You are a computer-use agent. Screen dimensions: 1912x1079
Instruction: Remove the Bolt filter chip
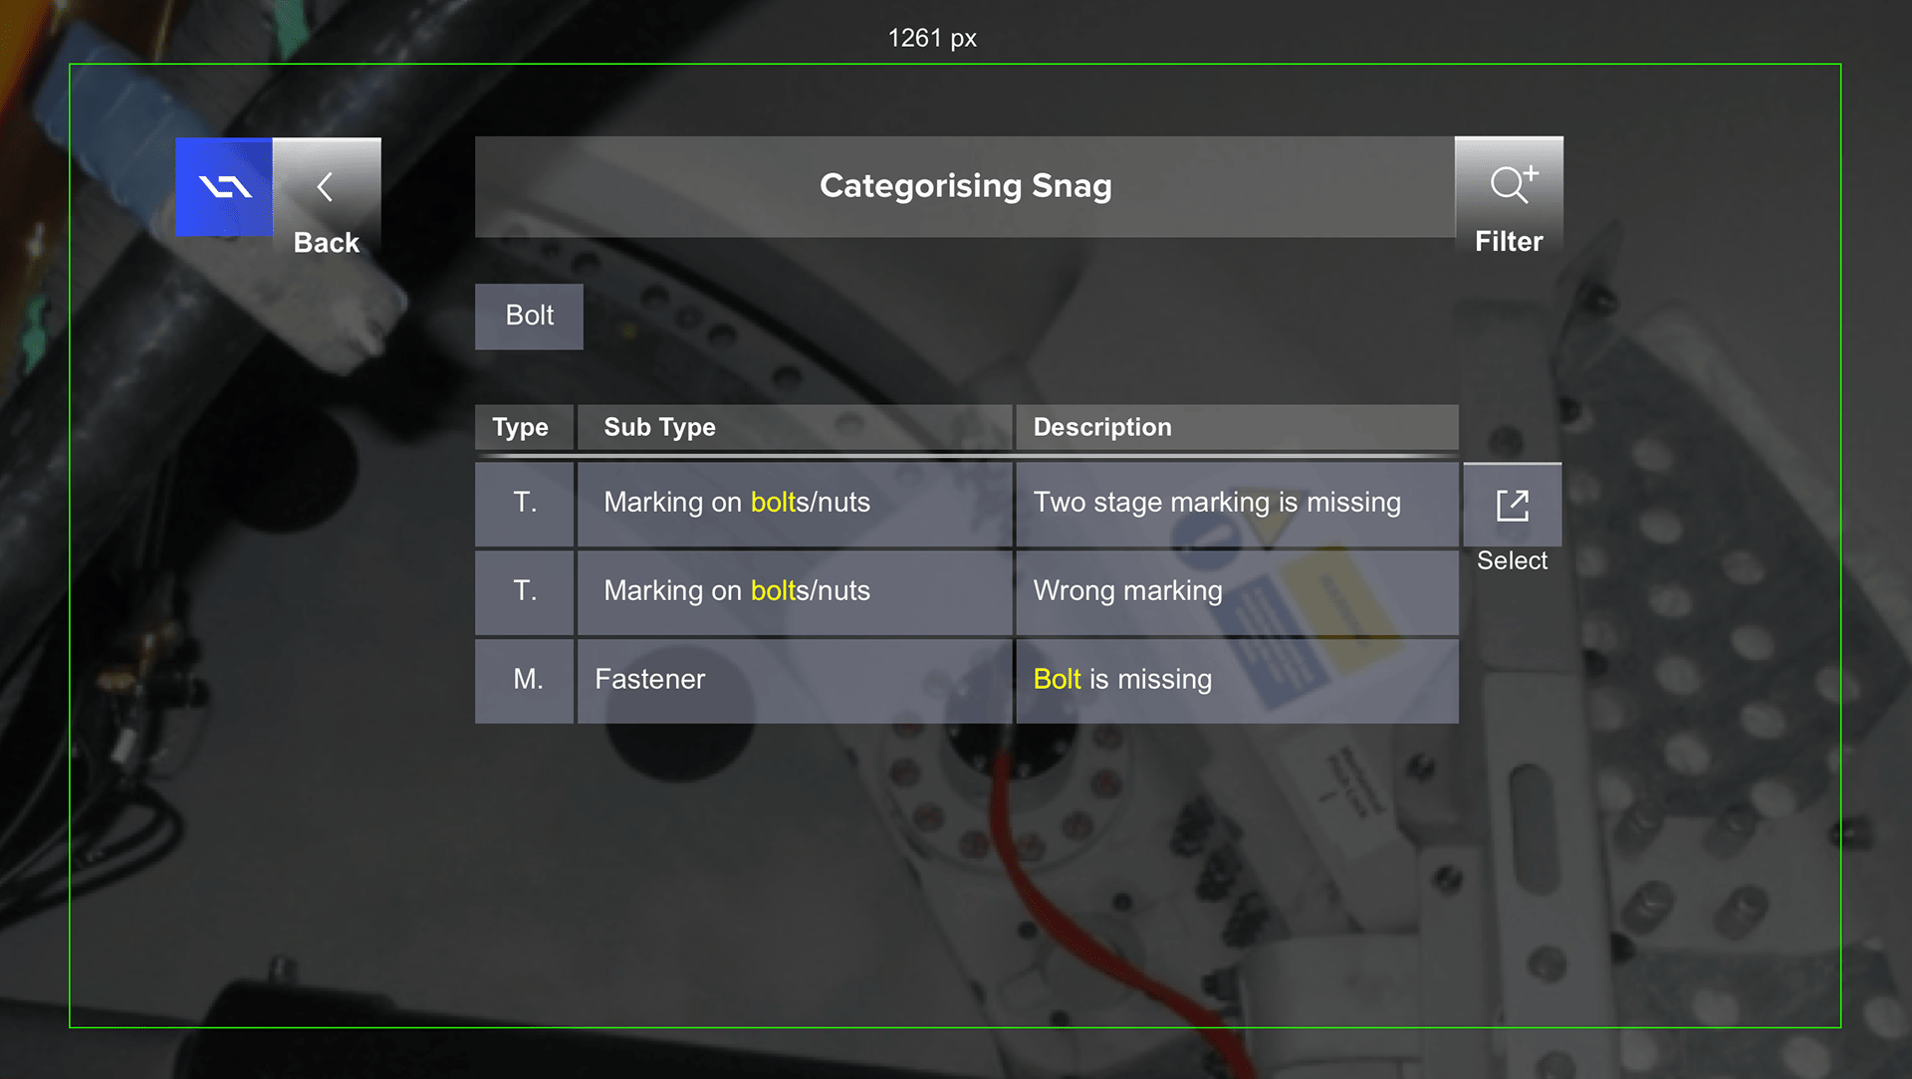click(x=529, y=317)
